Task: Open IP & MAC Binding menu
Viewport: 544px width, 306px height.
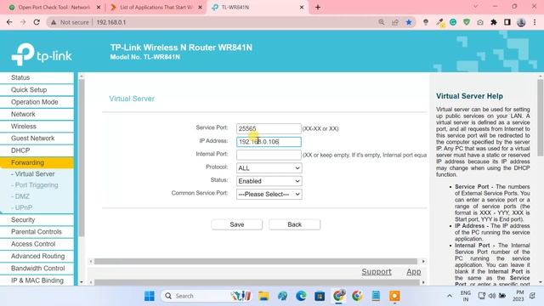Action: [x=37, y=280]
